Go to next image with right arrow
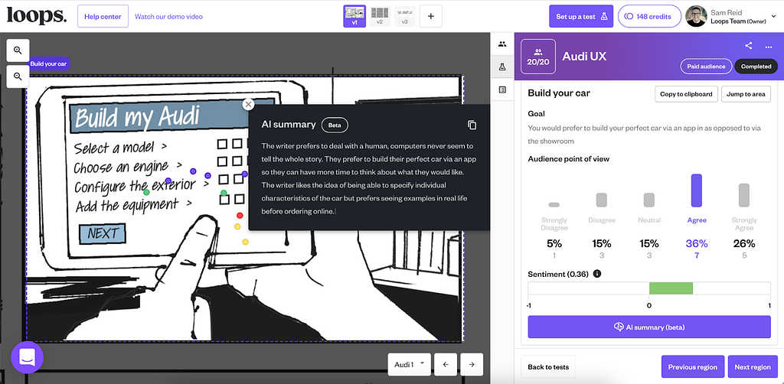784x384 pixels. (x=472, y=365)
